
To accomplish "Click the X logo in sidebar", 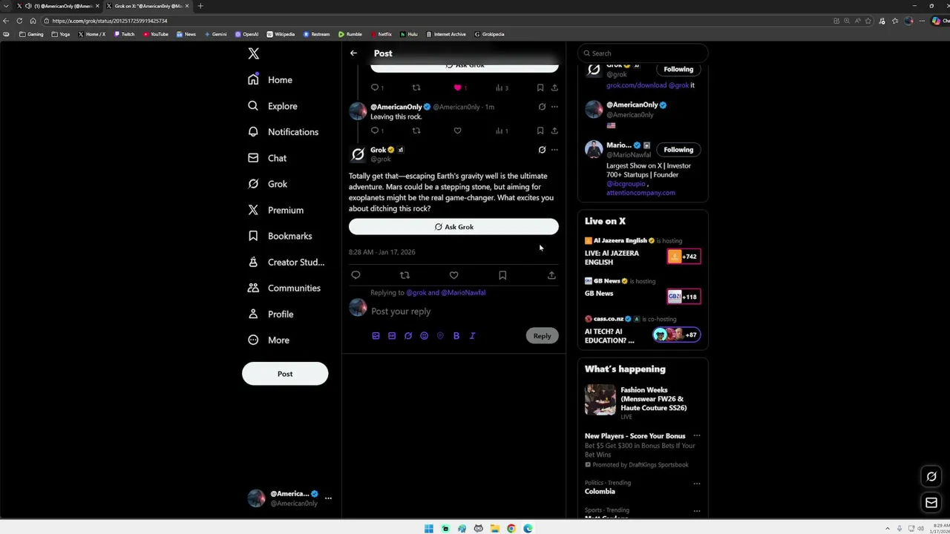I will click(x=254, y=53).
